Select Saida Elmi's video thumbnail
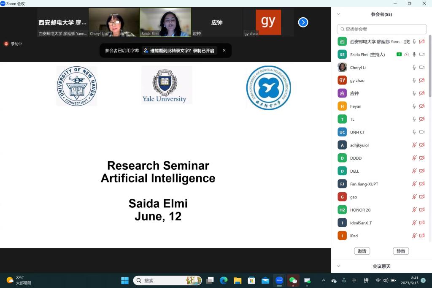This screenshot has height=288, width=432. coord(165,22)
